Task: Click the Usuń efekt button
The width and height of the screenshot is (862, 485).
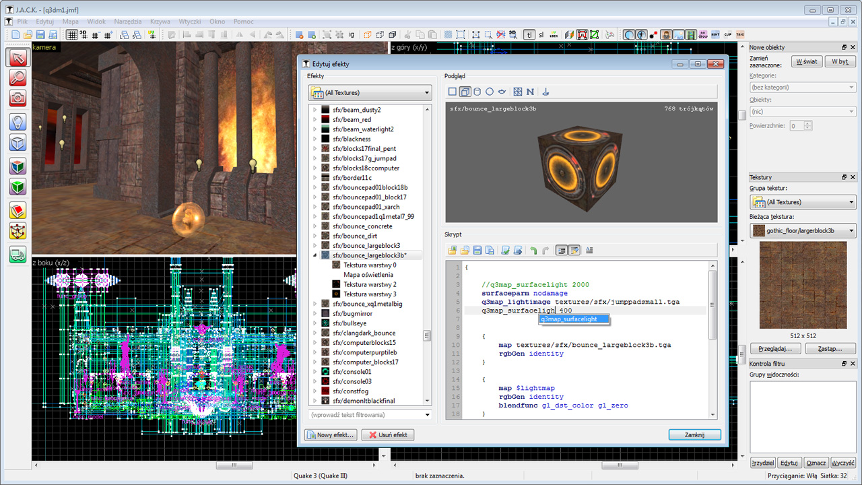Action: [388, 435]
